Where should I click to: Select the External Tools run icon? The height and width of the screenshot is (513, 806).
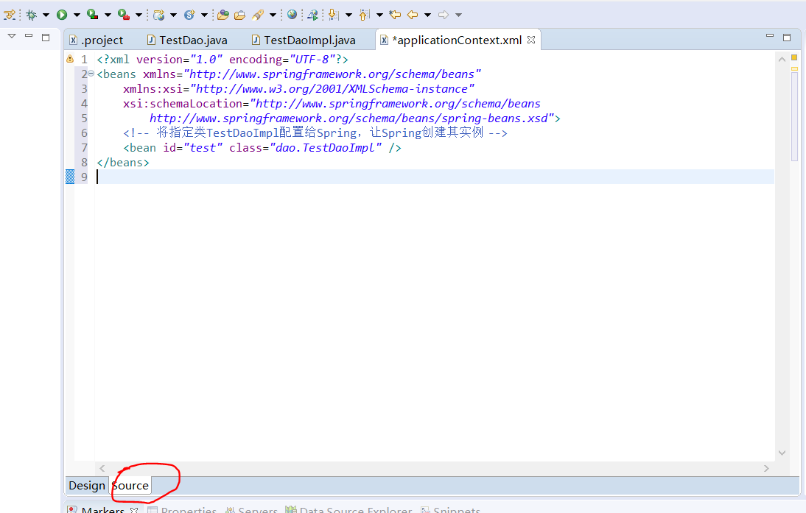click(x=123, y=14)
